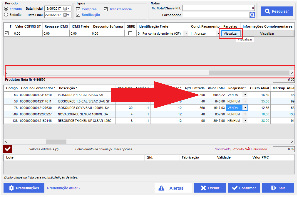Tick the GNRE checkbox in the row
The height and width of the screenshot is (197, 298).
(130, 33)
